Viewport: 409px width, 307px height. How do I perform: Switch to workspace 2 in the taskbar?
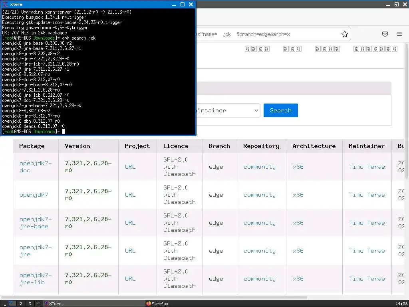[x=21, y=303]
